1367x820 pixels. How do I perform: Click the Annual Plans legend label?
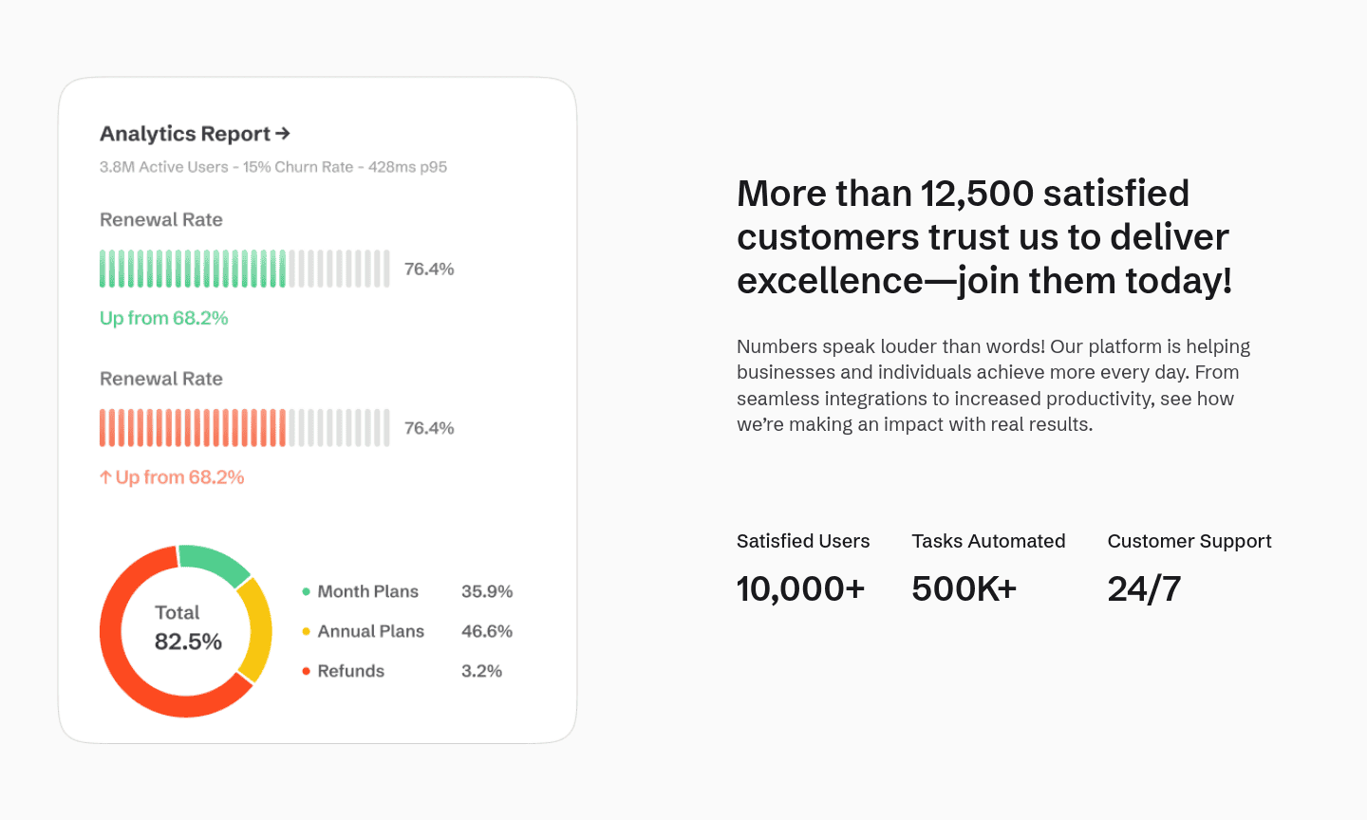point(370,631)
